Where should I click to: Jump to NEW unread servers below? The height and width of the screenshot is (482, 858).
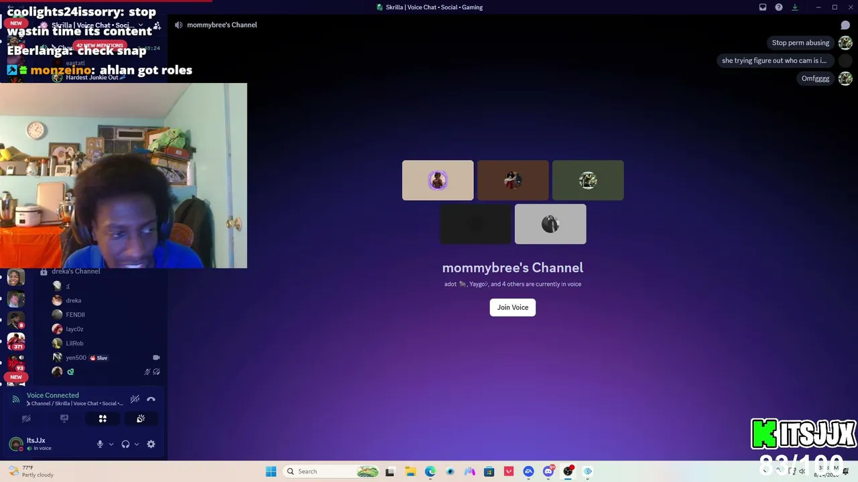(16, 377)
